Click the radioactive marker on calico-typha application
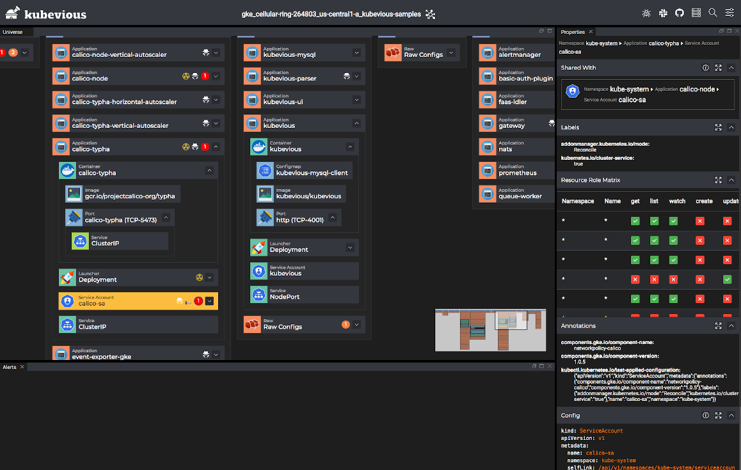Image resolution: width=741 pixels, height=470 pixels. (186, 147)
